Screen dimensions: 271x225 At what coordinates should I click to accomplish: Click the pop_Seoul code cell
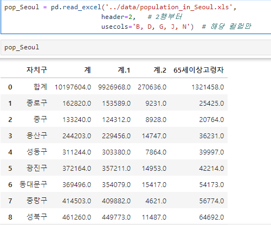tap(136, 47)
